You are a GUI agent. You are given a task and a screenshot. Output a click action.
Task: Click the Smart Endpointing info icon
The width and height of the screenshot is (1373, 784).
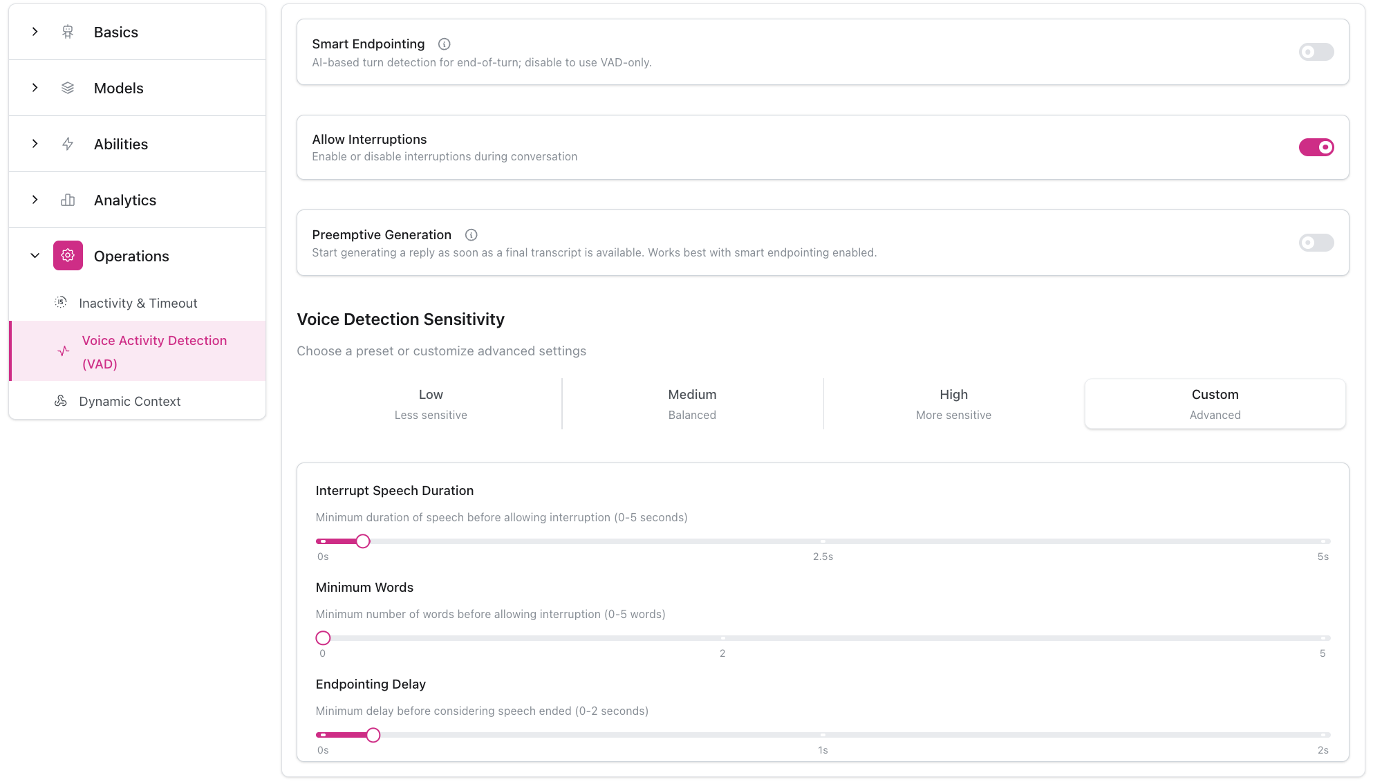(x=444, y=44)
